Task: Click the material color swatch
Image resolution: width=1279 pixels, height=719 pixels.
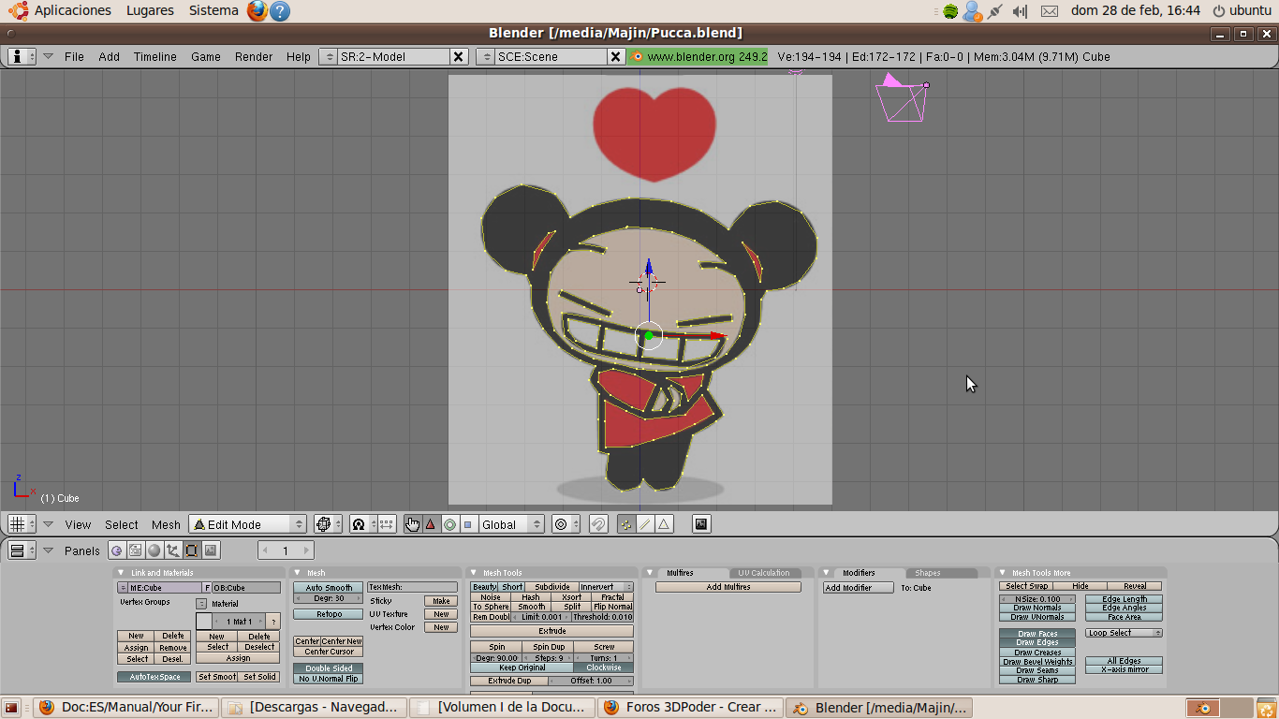Action: (204, 622)
